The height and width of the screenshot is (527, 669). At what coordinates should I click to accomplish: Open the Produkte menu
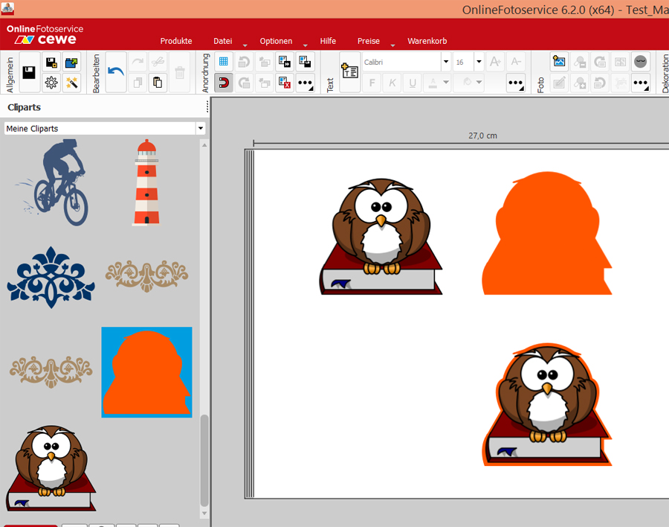[x=176, y=41]
